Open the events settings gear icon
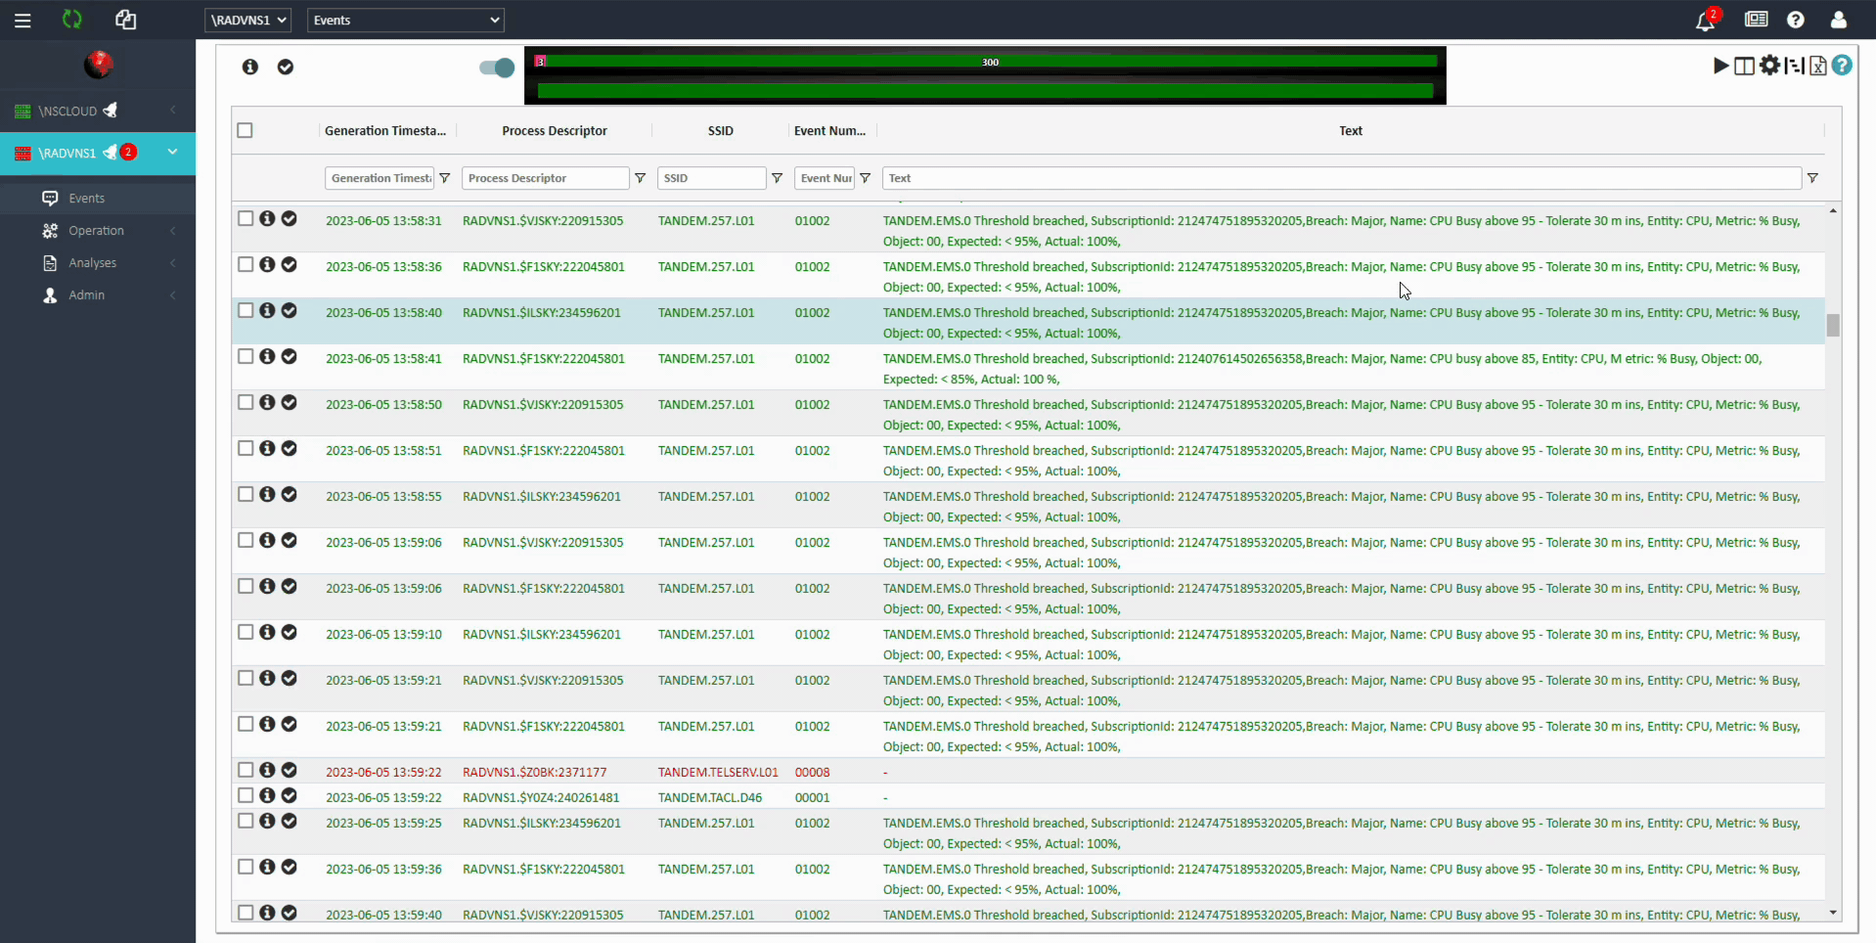Viewport: 1876px width, 943px height. (x=1770, y=66)
